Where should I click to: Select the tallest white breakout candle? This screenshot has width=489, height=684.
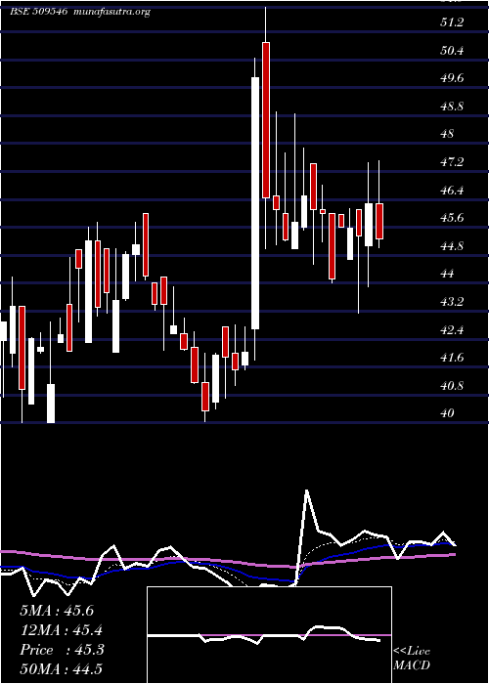click(x=255, y=203)
